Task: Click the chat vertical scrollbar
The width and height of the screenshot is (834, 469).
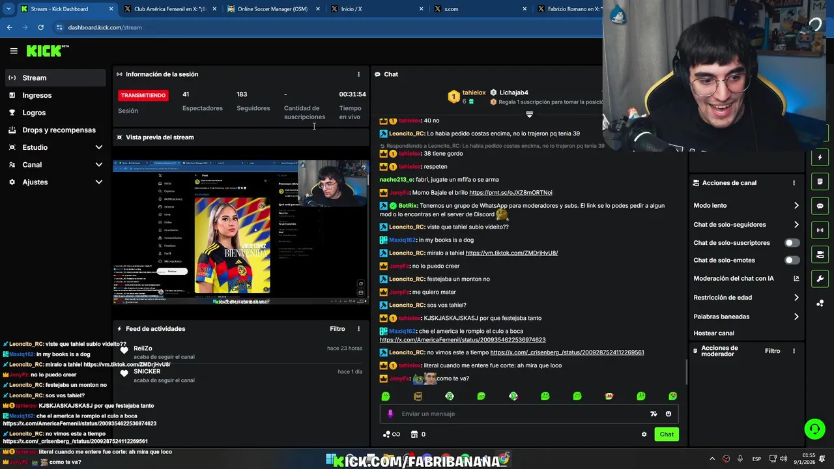Action: point(686,371)
